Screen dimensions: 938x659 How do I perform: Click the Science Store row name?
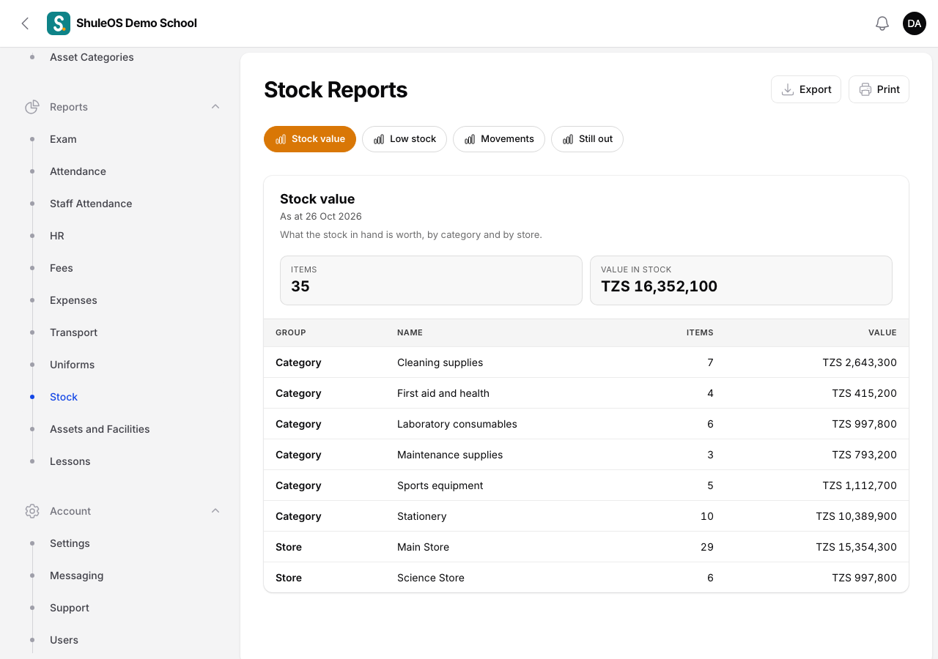click(x=431, y=578)
